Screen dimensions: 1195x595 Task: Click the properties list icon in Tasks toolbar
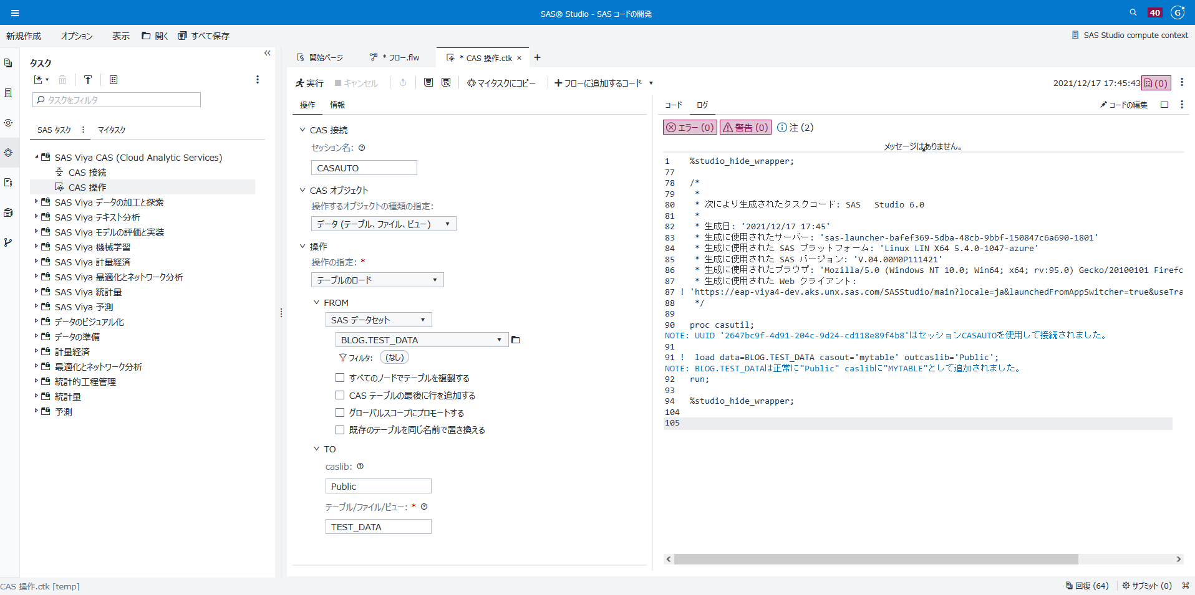(x=114, y=80)
